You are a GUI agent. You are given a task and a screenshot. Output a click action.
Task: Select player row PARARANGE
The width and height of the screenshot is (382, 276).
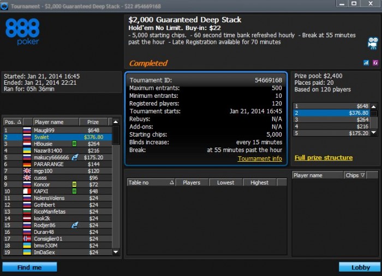pos(57,164)
